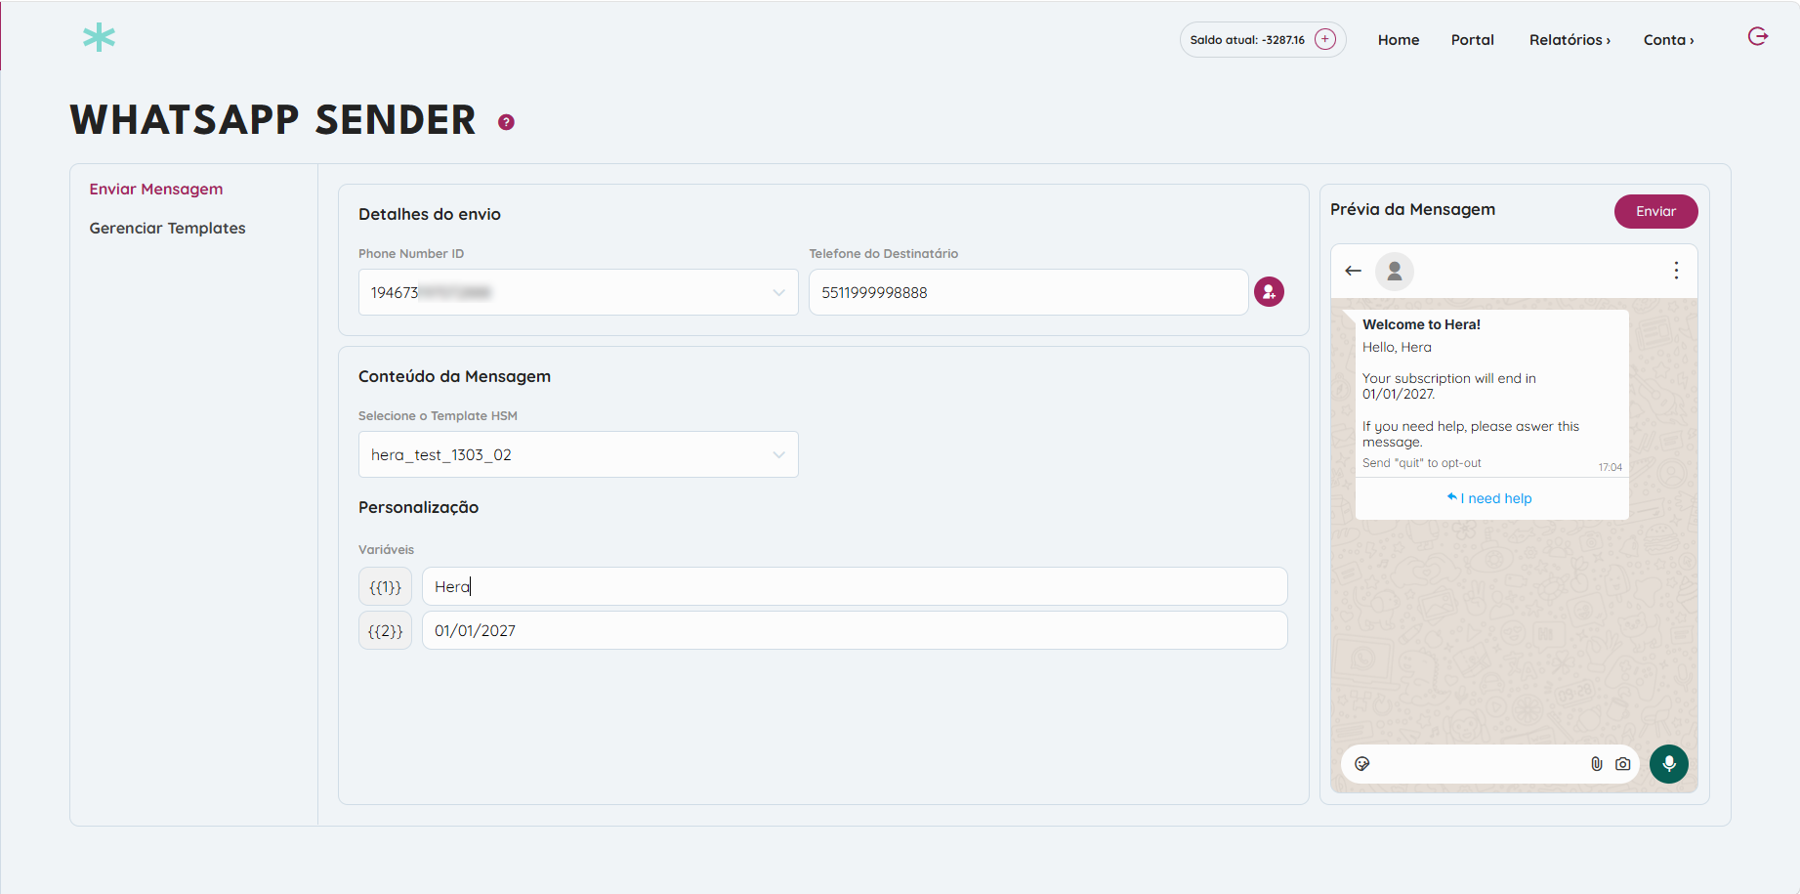Image resolution: width=1800 pixels, height=894 pixels.
Task: Click the Selecione o Template HSM label
Action: pos(438,415)
